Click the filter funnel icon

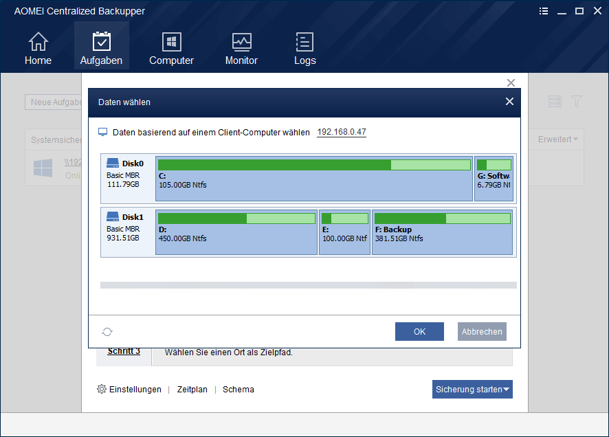(x=577, y=101)
